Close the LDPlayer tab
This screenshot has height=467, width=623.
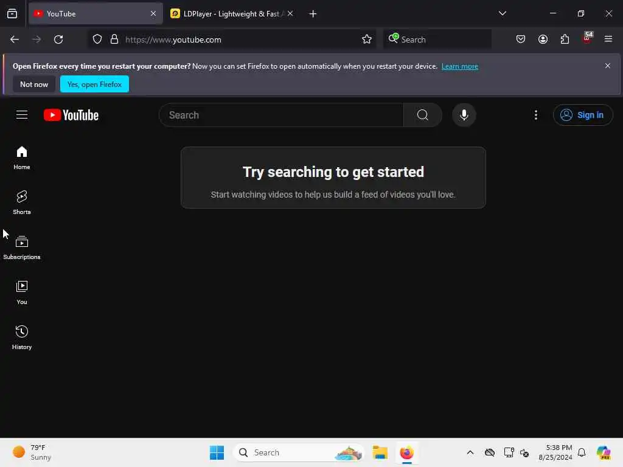[x=290, y=14]
